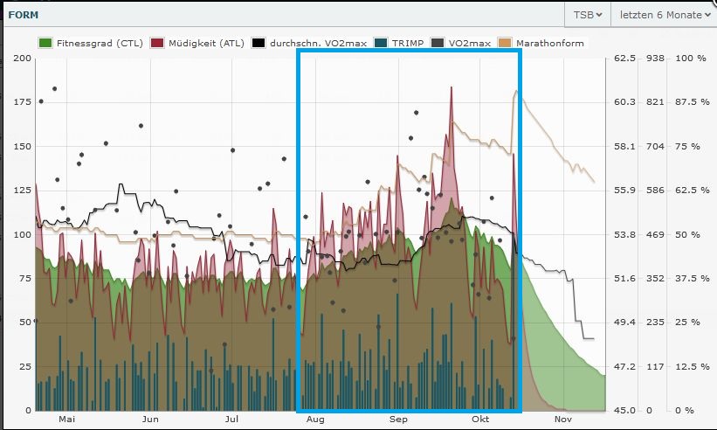717x430 pixels.
Task: Select the Nov label on the x-axis
Action: pyautogui.click(x=563, y=420)
